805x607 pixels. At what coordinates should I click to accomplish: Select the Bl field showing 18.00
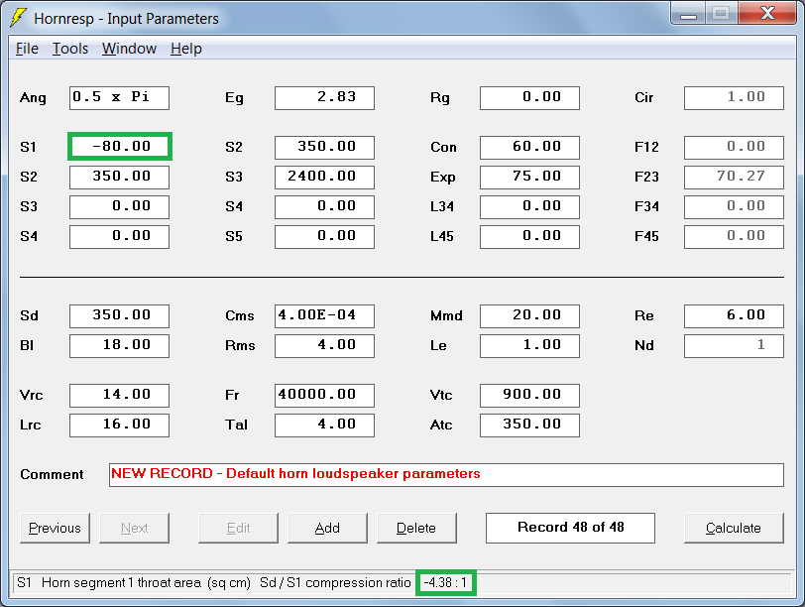pyautogui.click(x=119, y=345)
